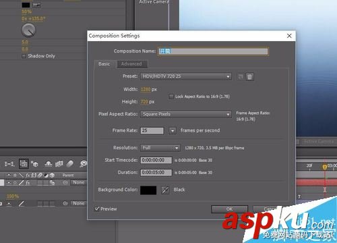Open the Preset dropdown HDV/HDTV 720 25
This screenshot has width=337, height=243.
pos(186,76)
